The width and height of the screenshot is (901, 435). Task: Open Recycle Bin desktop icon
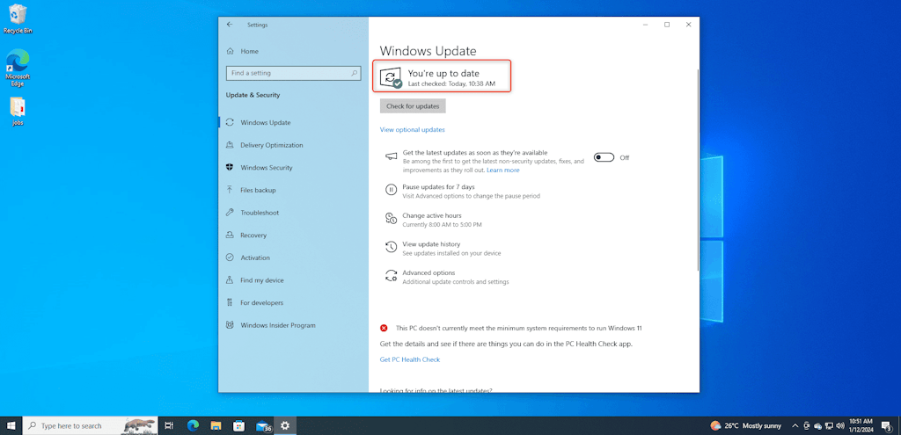18,19
